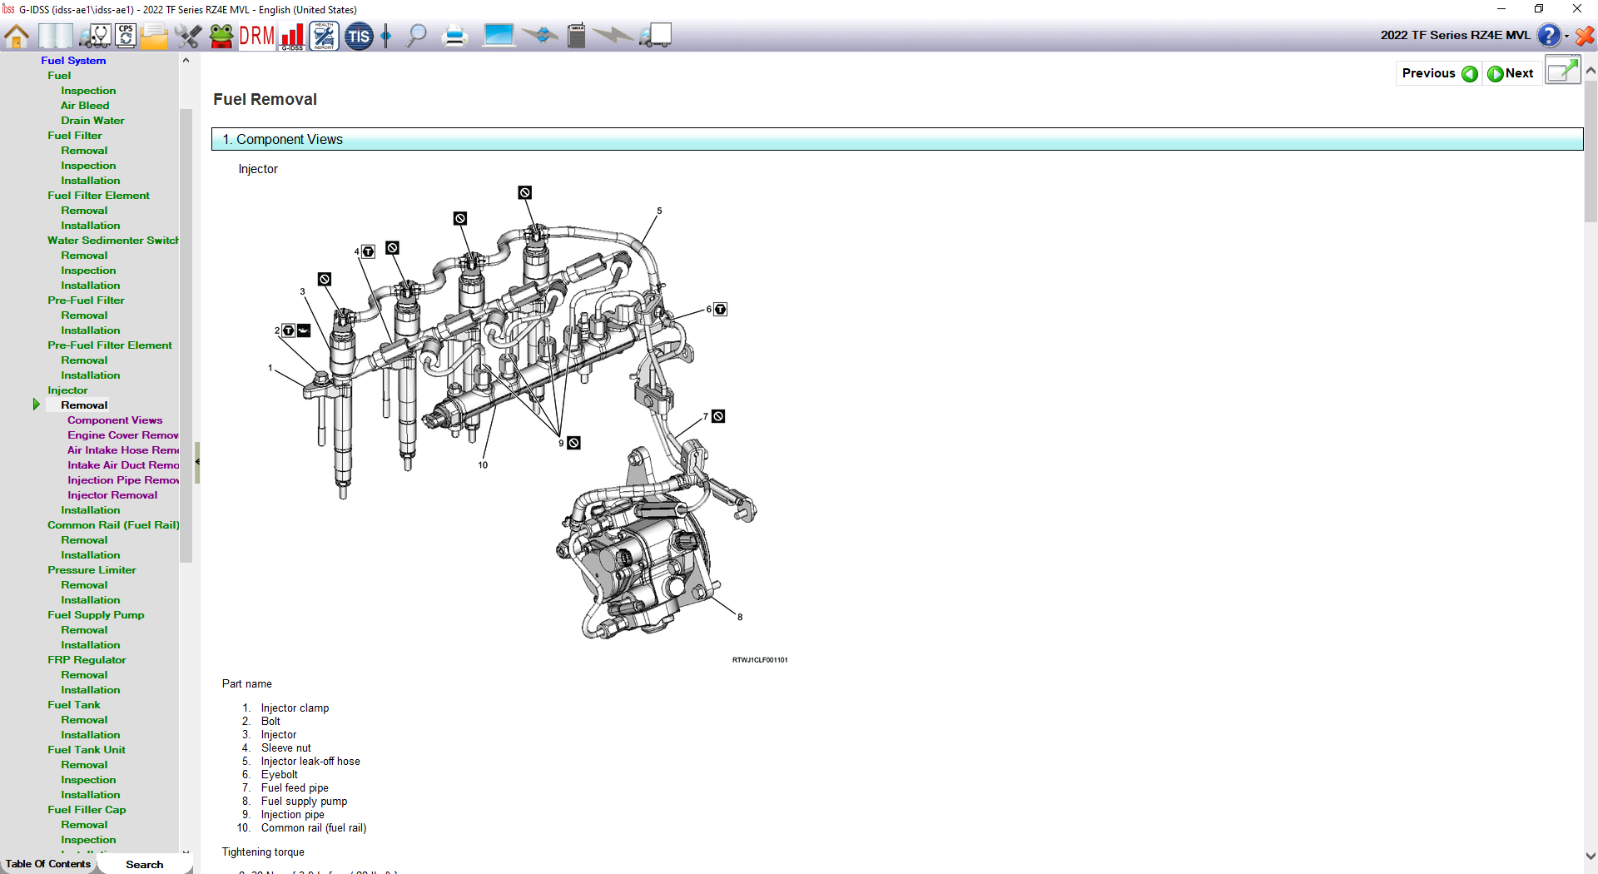This screenshot has height=874, width=1598.
Task: Click the Home icon in the toolbar
Action: (x=17, y=36)
